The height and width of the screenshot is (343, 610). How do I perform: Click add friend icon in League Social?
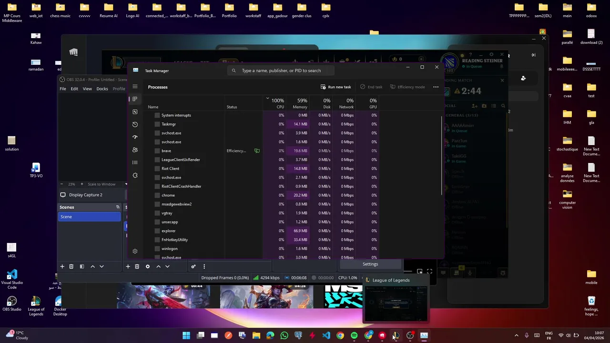point(475,106)
